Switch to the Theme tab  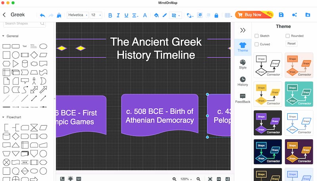click(x=243, y=47)
